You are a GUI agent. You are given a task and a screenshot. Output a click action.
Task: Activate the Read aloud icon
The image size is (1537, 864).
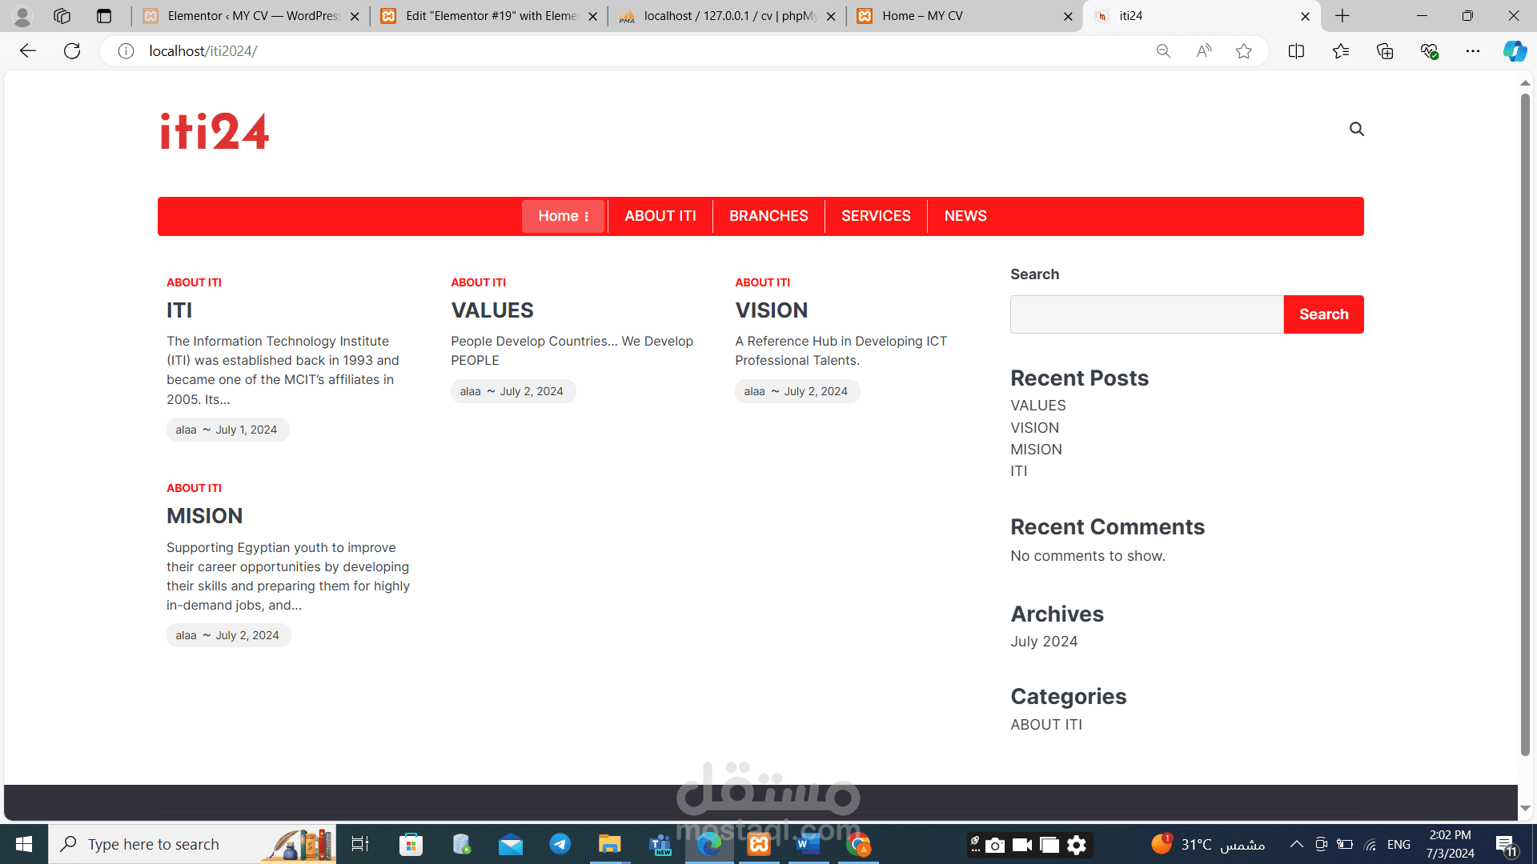point(1203,51)
